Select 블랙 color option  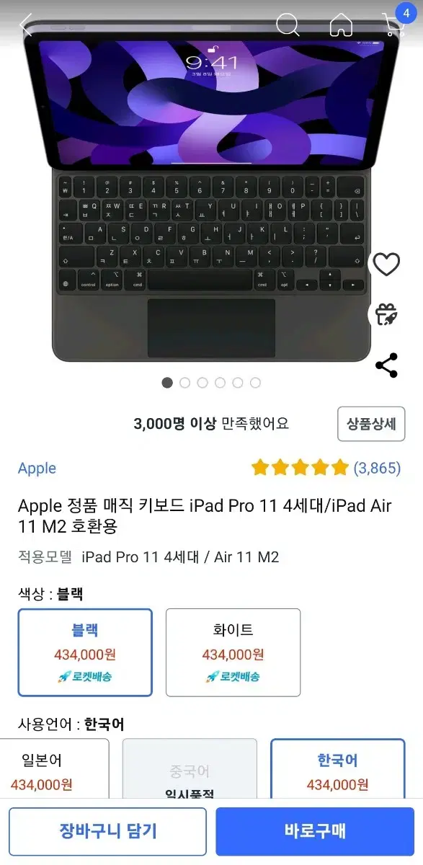85,652
